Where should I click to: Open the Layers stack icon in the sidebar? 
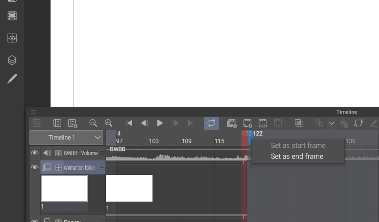point(12,60)
